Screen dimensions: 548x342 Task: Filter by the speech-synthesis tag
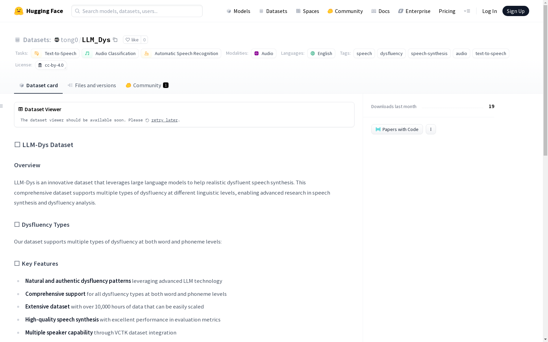tap(429, 53)
